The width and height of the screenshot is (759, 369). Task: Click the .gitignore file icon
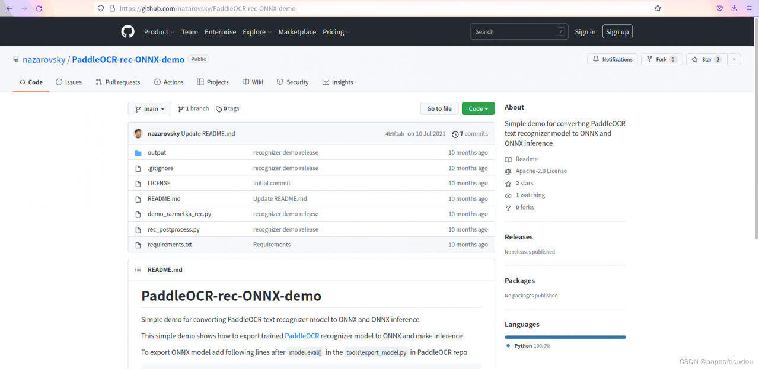(138, 168)
